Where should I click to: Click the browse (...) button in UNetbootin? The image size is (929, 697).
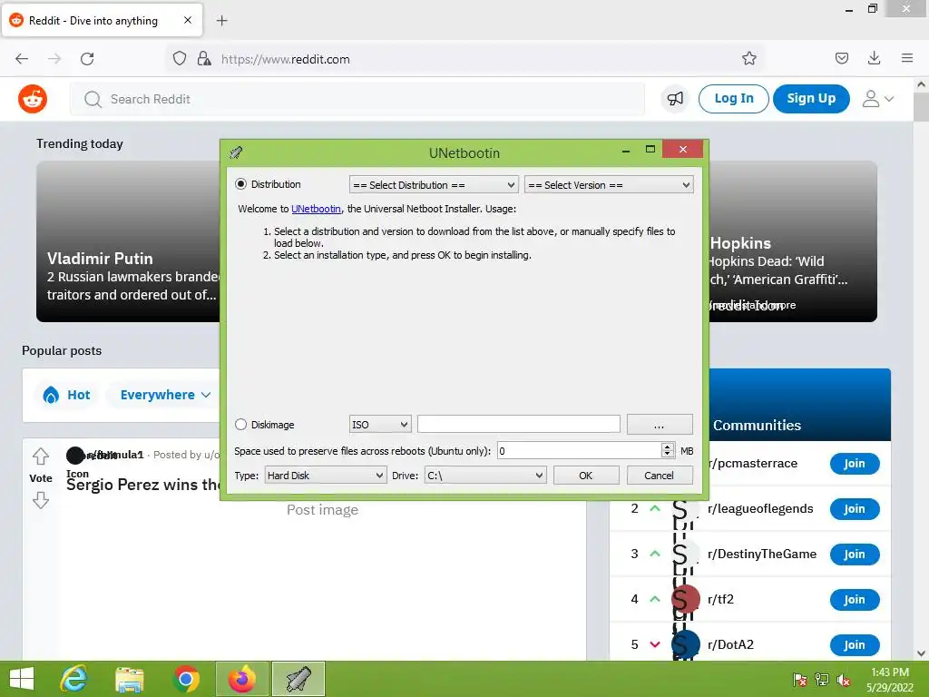pos(660,425)
